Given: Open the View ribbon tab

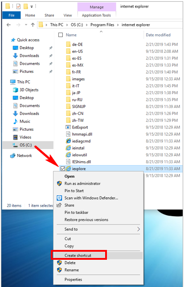Looking at the screenshot, I should coord(68,15).
